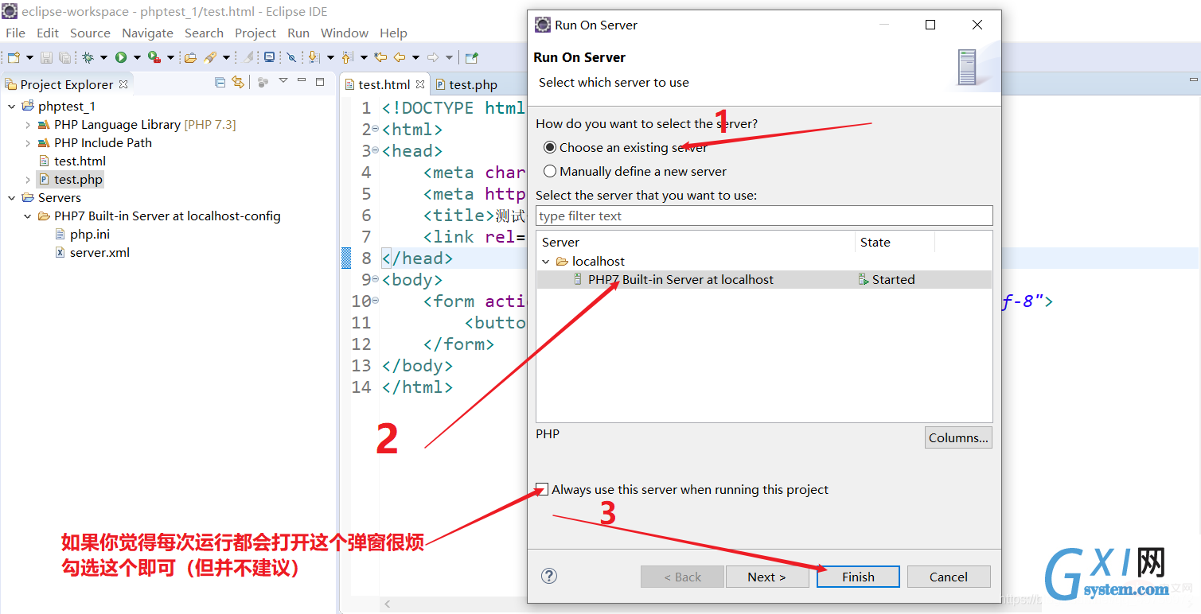Click the help question mark icon
Image resolution: width=1201 pixels, height=614 pixels.
(x=549, y=576)
